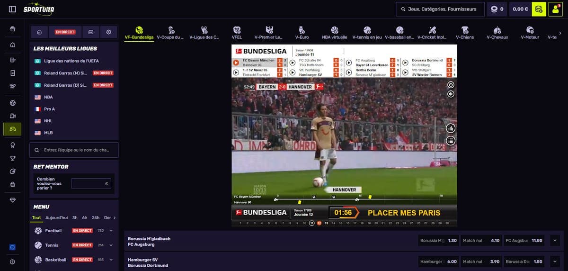Open the sports panel home icon tab
Viewport: 568px width, 271px height.
pyautogui.click(x=39, y=32)
